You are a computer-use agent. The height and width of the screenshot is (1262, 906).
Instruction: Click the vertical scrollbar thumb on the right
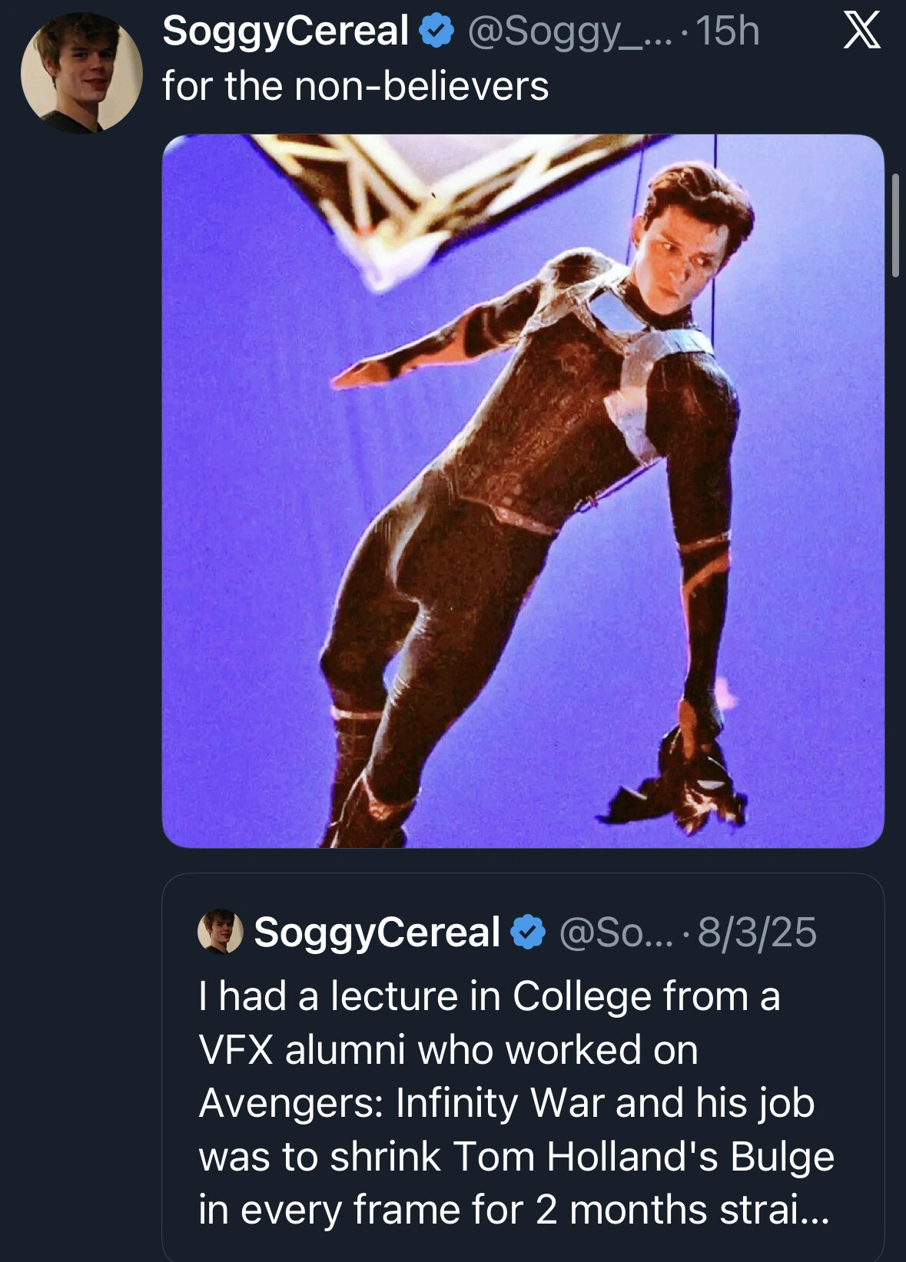point(894,224)
